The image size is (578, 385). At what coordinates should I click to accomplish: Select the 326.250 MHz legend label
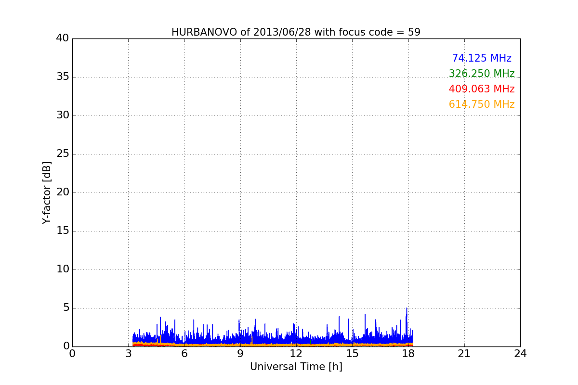(x=482, y=74)
